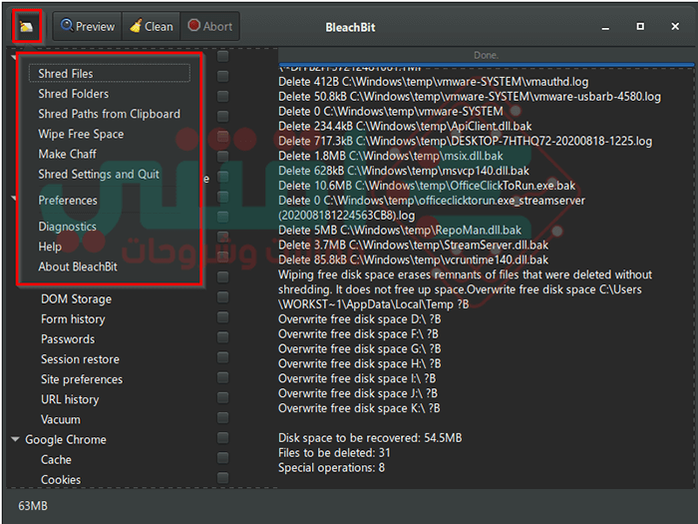
Task: Select Google Chrome Cache item
Action: (56, 460)
